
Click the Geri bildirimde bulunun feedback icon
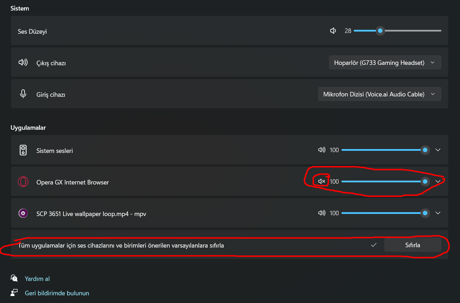pos(14,292)
